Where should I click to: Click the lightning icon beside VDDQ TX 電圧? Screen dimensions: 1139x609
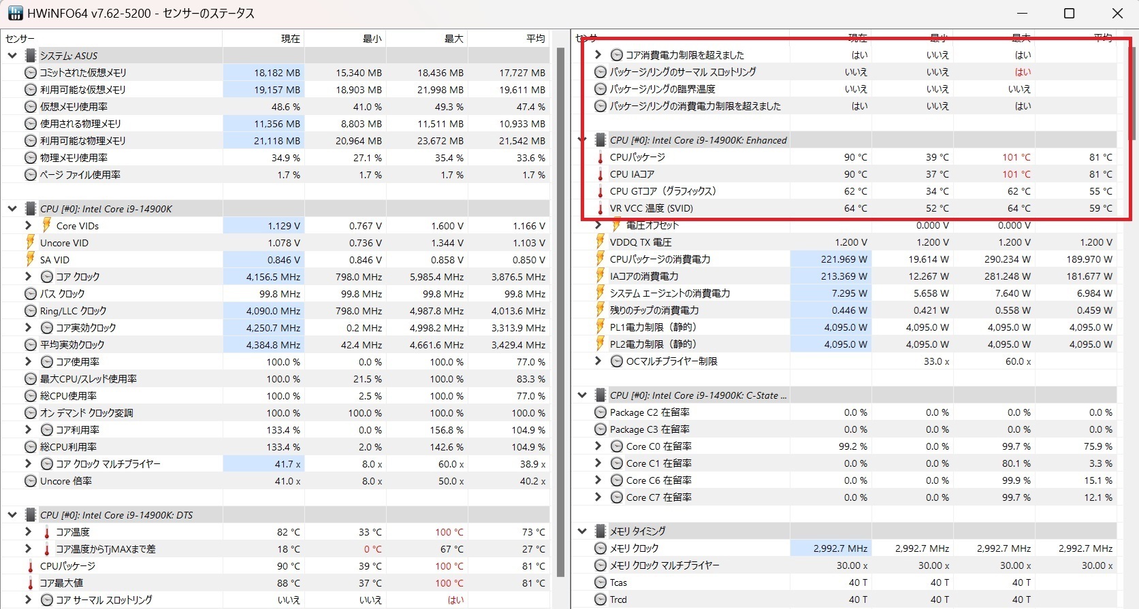pos(600,242)
